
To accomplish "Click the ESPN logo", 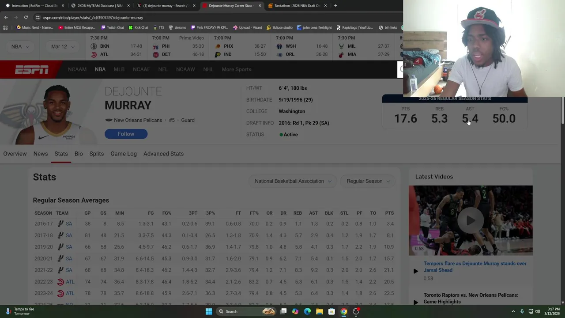I will coord(32,70).
